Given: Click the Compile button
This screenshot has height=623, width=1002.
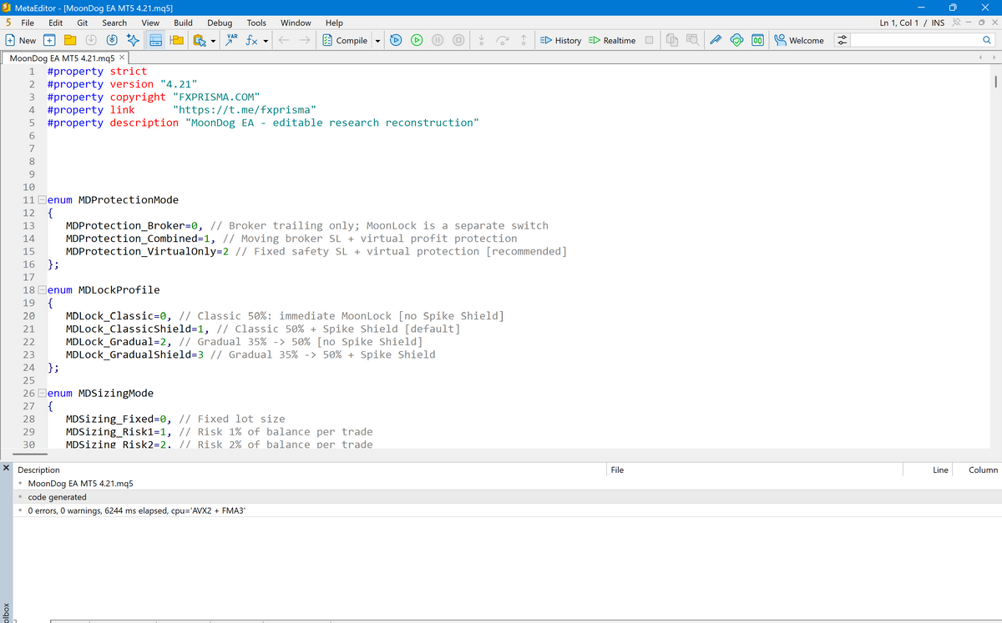Looking at the screenshot, I should point(345,40).
